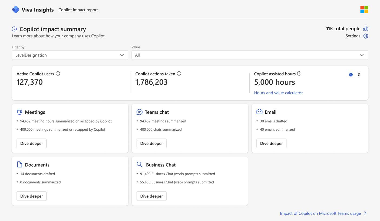Click '91,490 Business Chat (work) prompts' line
This screenshot has width=380, height=221.
point(177,174)
